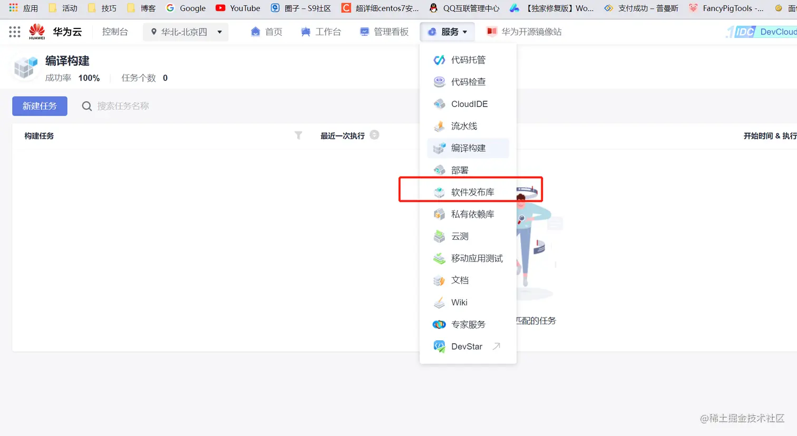Open QQ互联管理中心 bookmark
The width and height of the screenshot is (797, 436).
[x=464, y=8]
